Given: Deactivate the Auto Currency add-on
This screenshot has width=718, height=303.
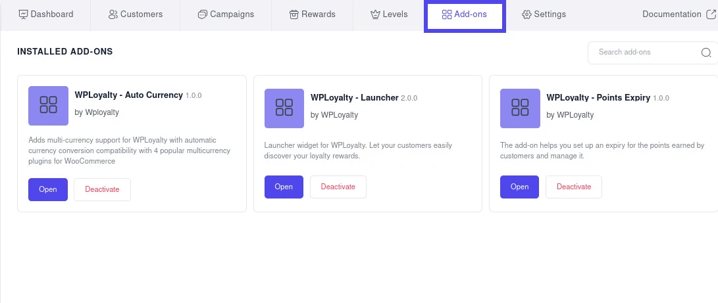Looking at the screenshot, I should [x=102, y=189].
